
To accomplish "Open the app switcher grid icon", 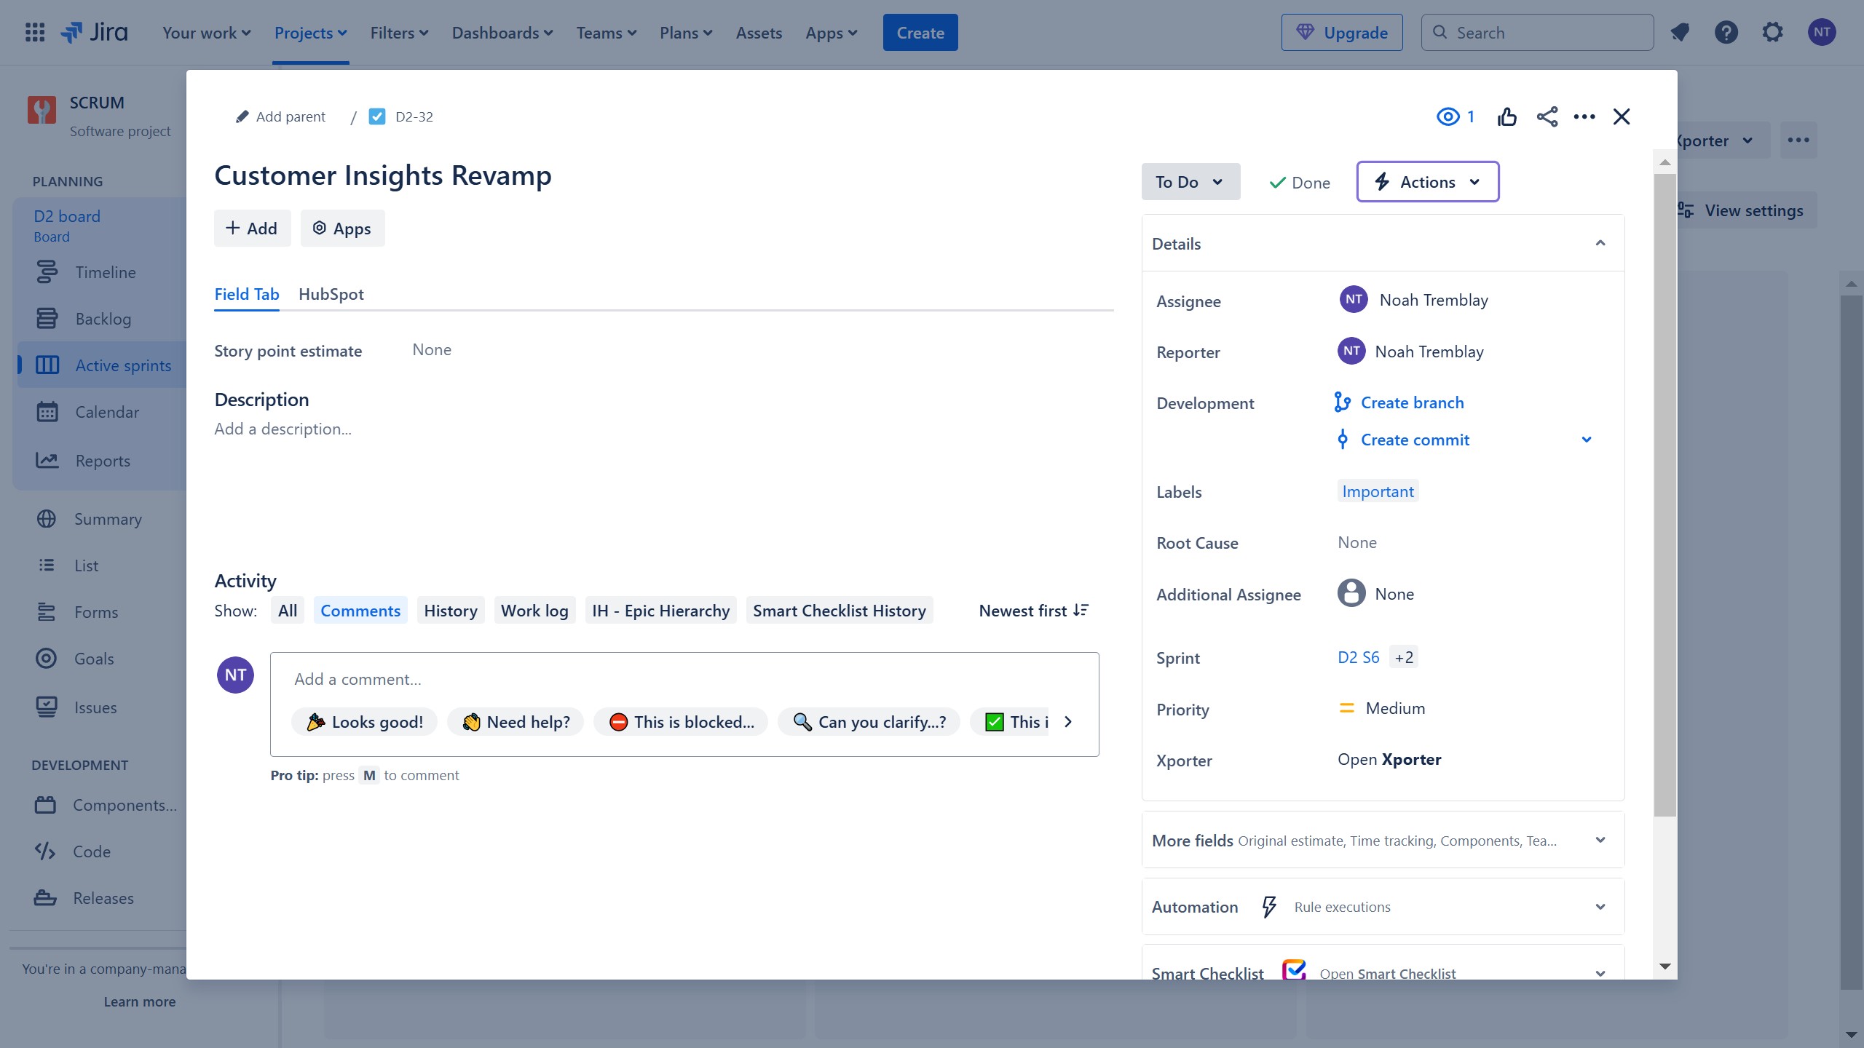I will [34, 33].
